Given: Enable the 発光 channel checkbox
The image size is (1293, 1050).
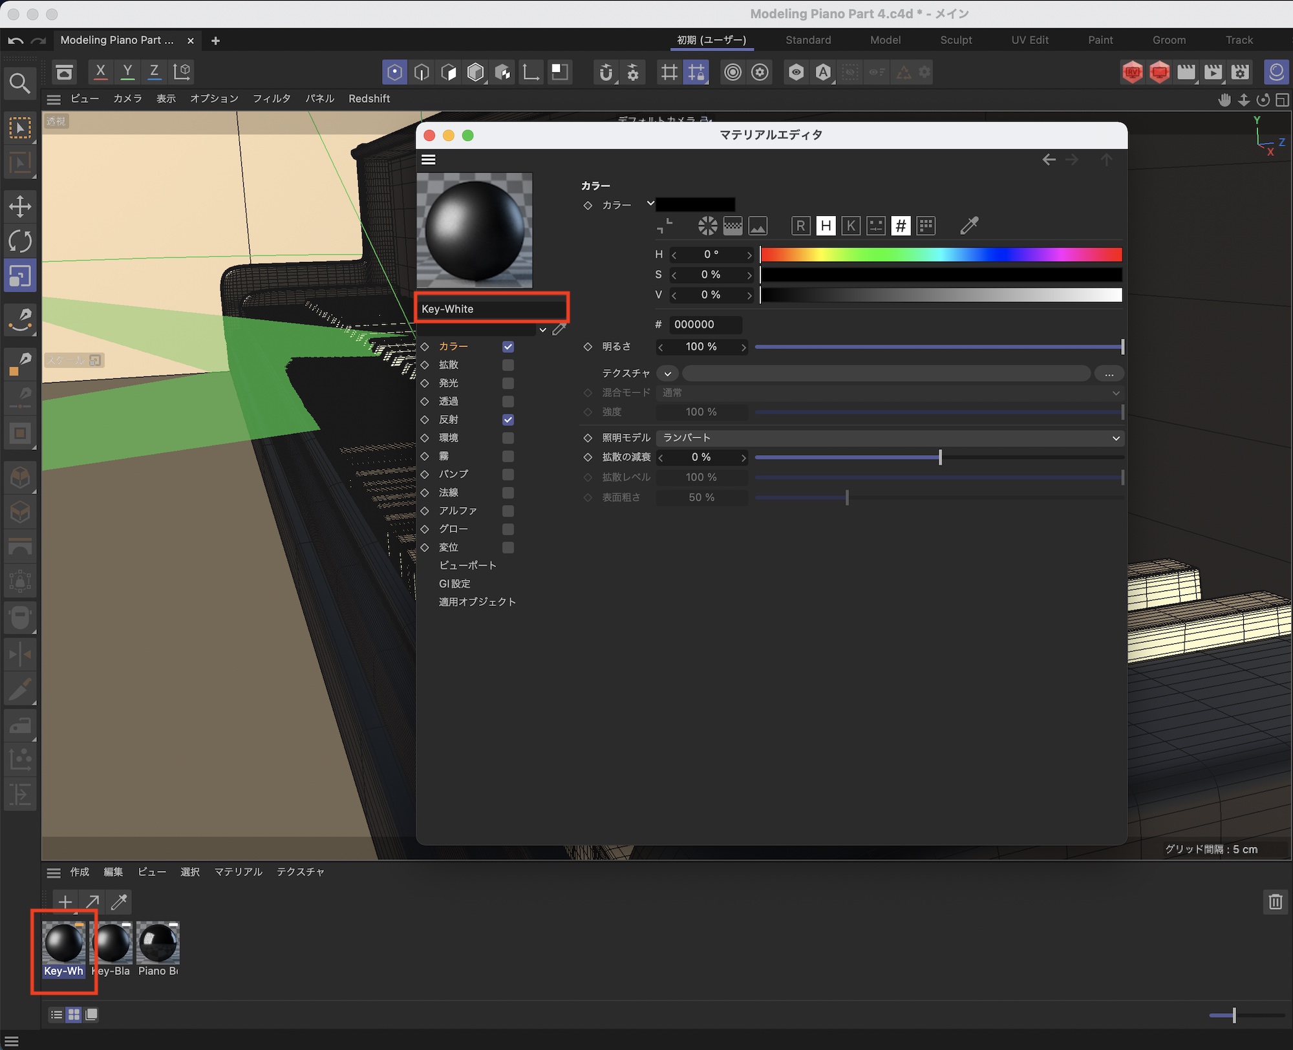Looking at the screenshot, I should point(508,383).
